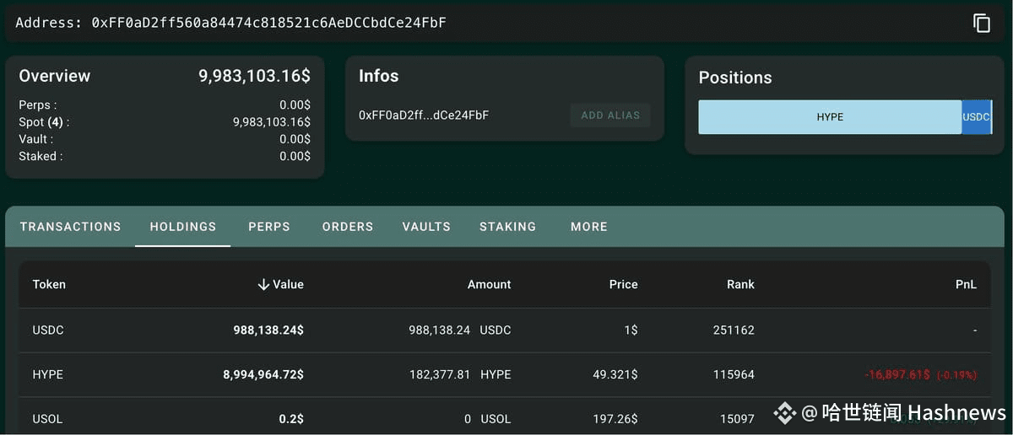The image size is (1013, 435).
Task: Select the USDC segment in Positions bar
Action: click(x=977, y=117)
